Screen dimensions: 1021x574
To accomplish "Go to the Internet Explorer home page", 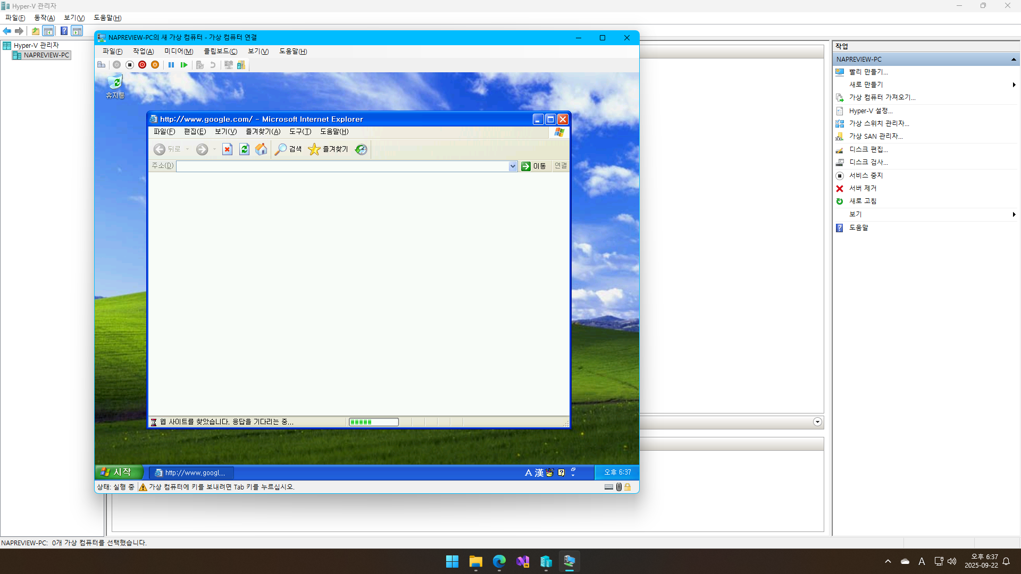I will coord(261,149).
